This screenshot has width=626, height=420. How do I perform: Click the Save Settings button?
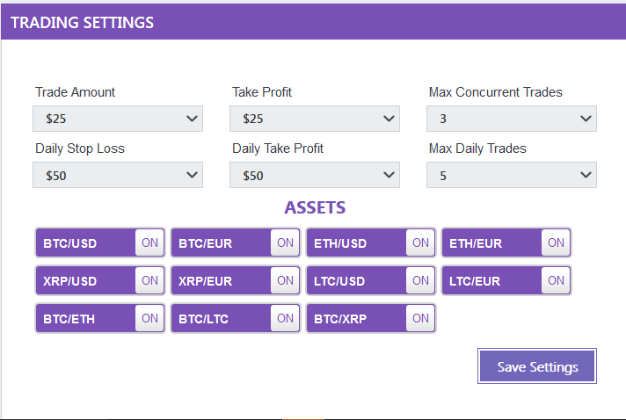[x=537, y=366]
